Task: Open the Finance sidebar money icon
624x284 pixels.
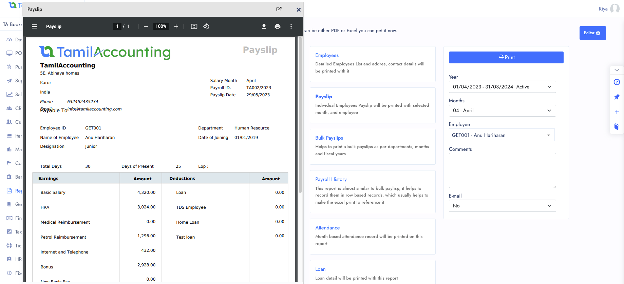Action: 10,218
